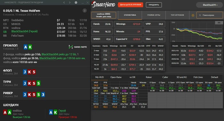Click the red access expiry badge
Screen dimensions: 224x121
pyautogui.click(x=131, y=5)
